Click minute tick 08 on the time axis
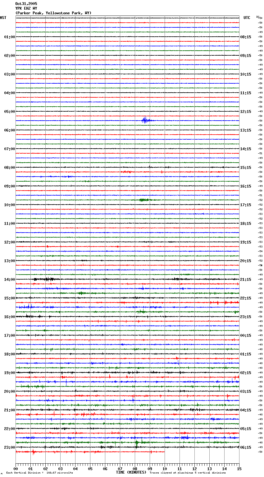This screenshot has height=477, width=264. (x=135, y=469)
